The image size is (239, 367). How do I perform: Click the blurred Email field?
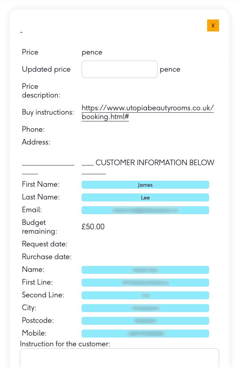(145, 210)
